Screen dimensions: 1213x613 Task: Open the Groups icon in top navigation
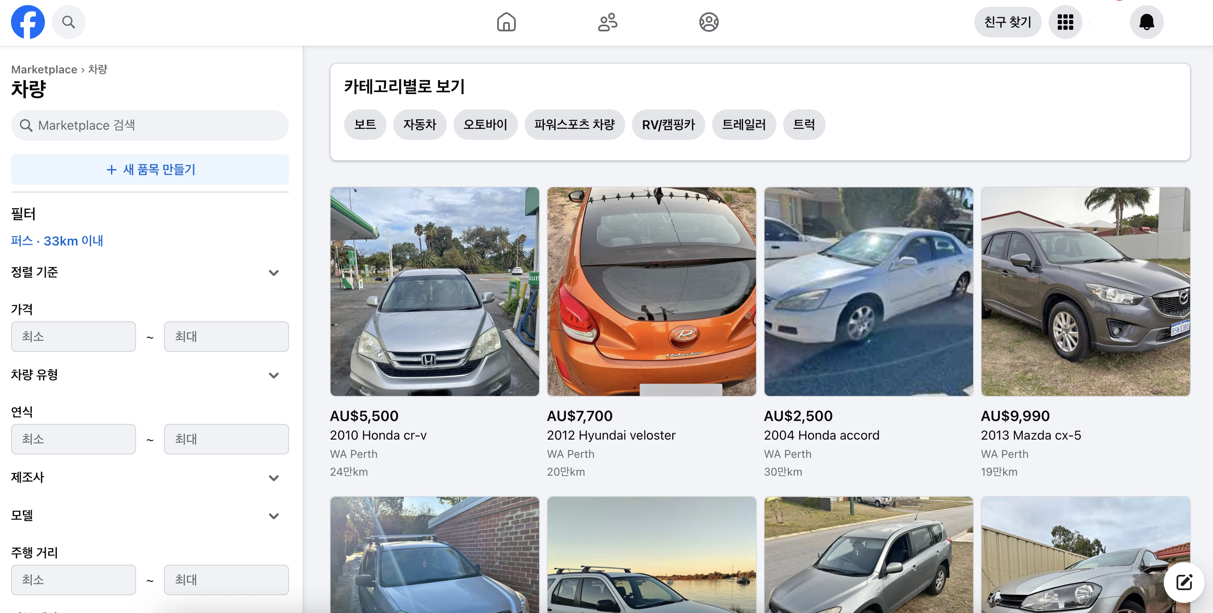(709, 22)
